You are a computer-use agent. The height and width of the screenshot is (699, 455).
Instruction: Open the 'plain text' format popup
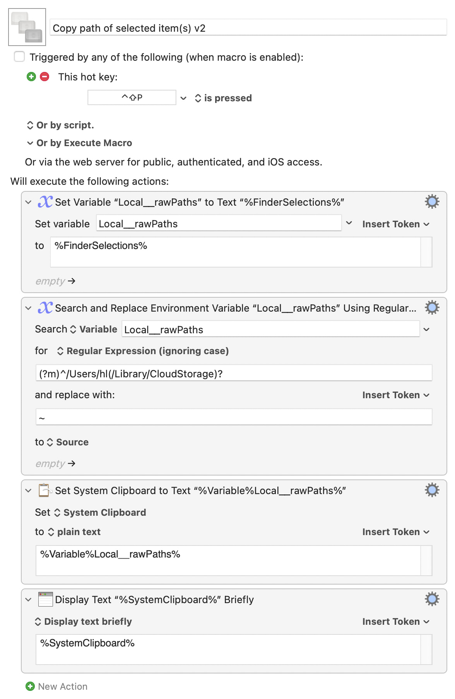coord(74,532)
